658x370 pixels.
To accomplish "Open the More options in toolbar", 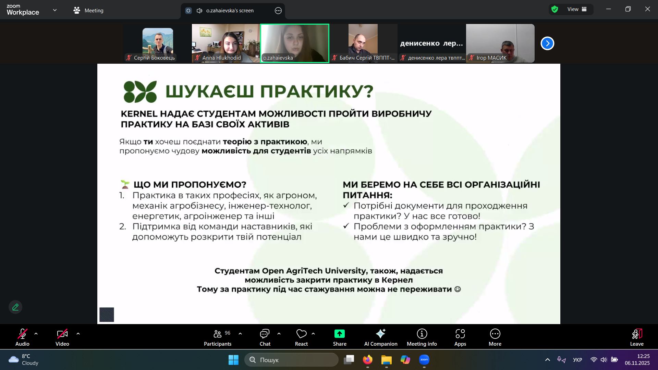I will 495,337.
